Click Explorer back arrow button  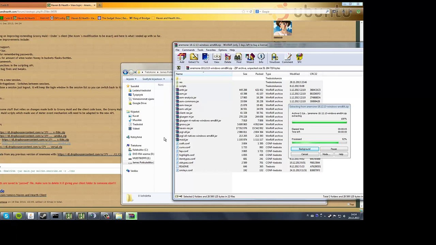[x=126, y=72]
